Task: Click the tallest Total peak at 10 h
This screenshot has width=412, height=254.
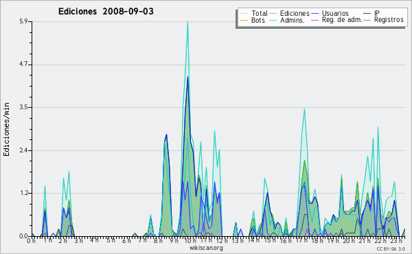Action: [187, 22]
